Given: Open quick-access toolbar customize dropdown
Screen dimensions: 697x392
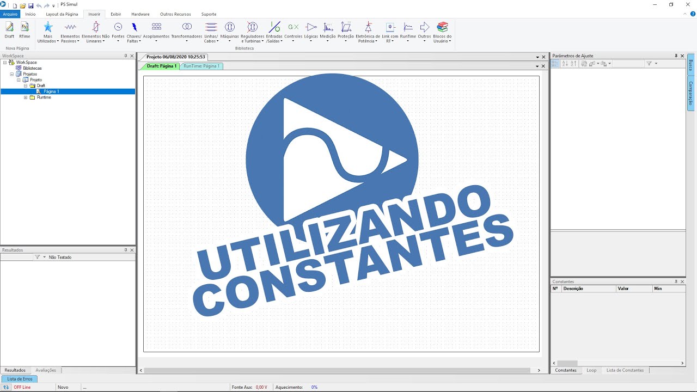Looking at the screenshot, I should [53, 5].
